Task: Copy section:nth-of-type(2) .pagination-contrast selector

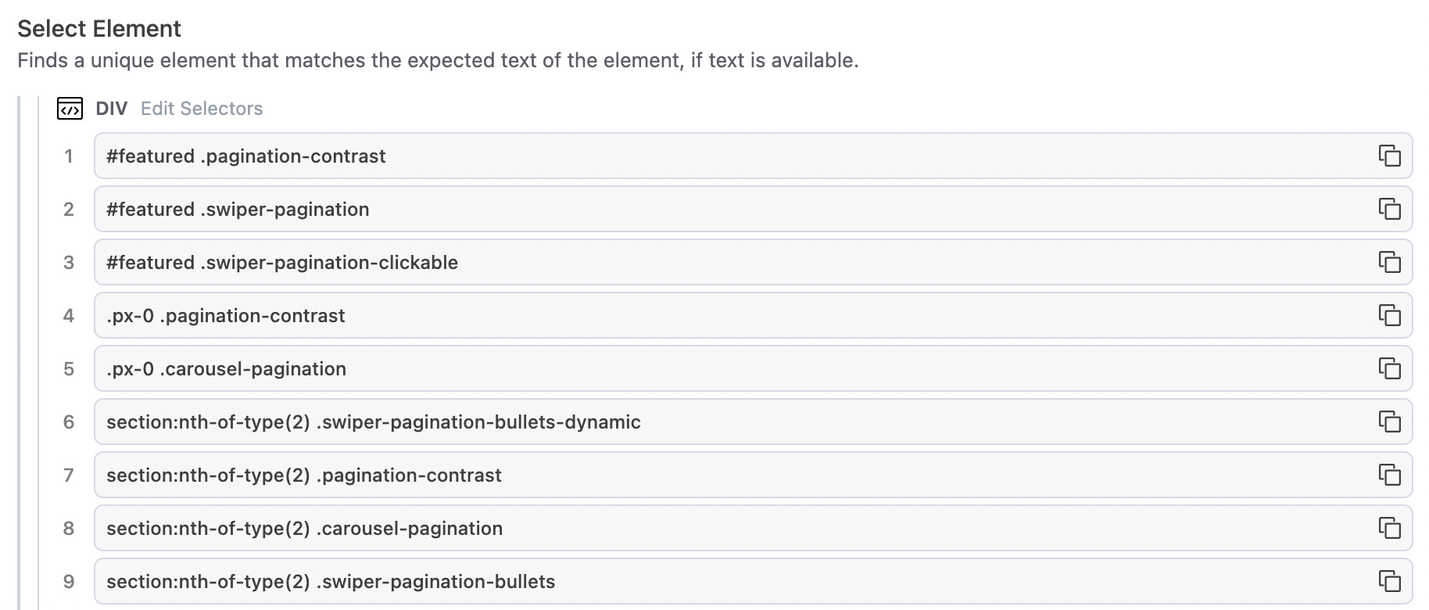Action: tap(1389, 475)
